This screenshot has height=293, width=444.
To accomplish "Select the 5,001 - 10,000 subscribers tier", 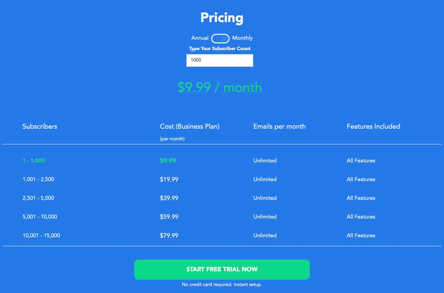I will [40, 217].
